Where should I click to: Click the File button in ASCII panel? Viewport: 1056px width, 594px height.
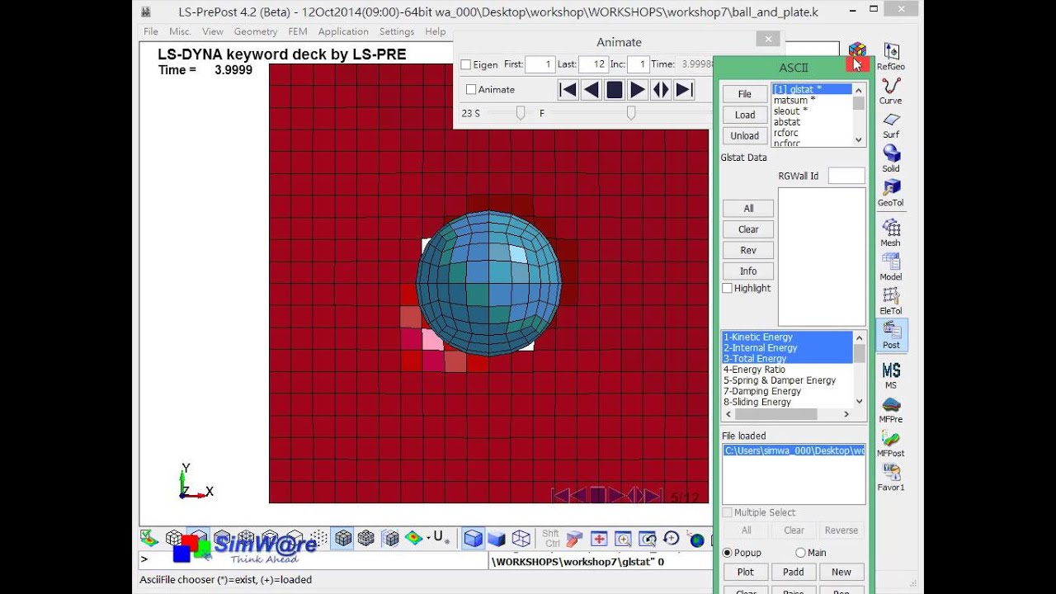pos(745,94)
